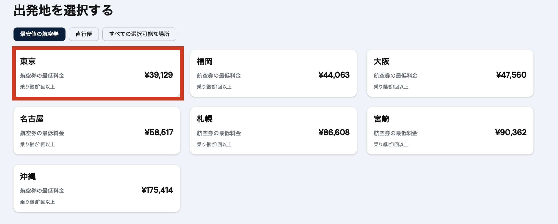Choose 福岡 departure card
The image size is (558, 224).
coord(273,73)
